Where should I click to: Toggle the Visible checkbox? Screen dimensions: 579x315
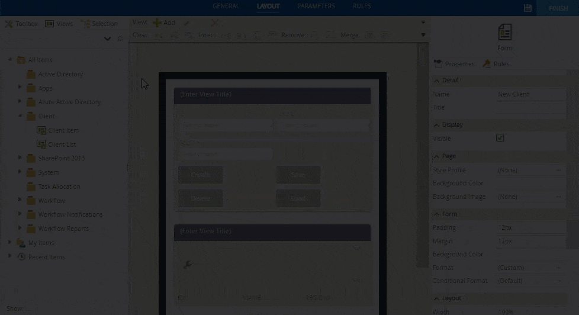click(x=500, y=138)
